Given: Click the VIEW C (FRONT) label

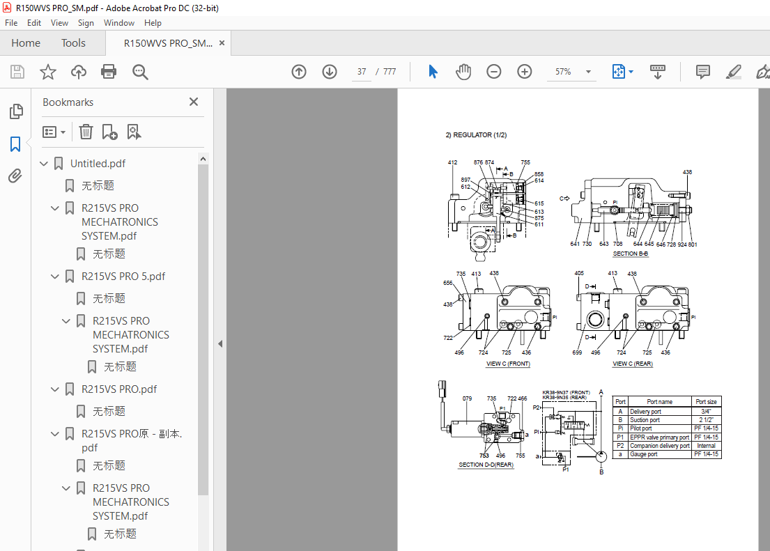Looking at the screenshot, I should tap(508, 364).
